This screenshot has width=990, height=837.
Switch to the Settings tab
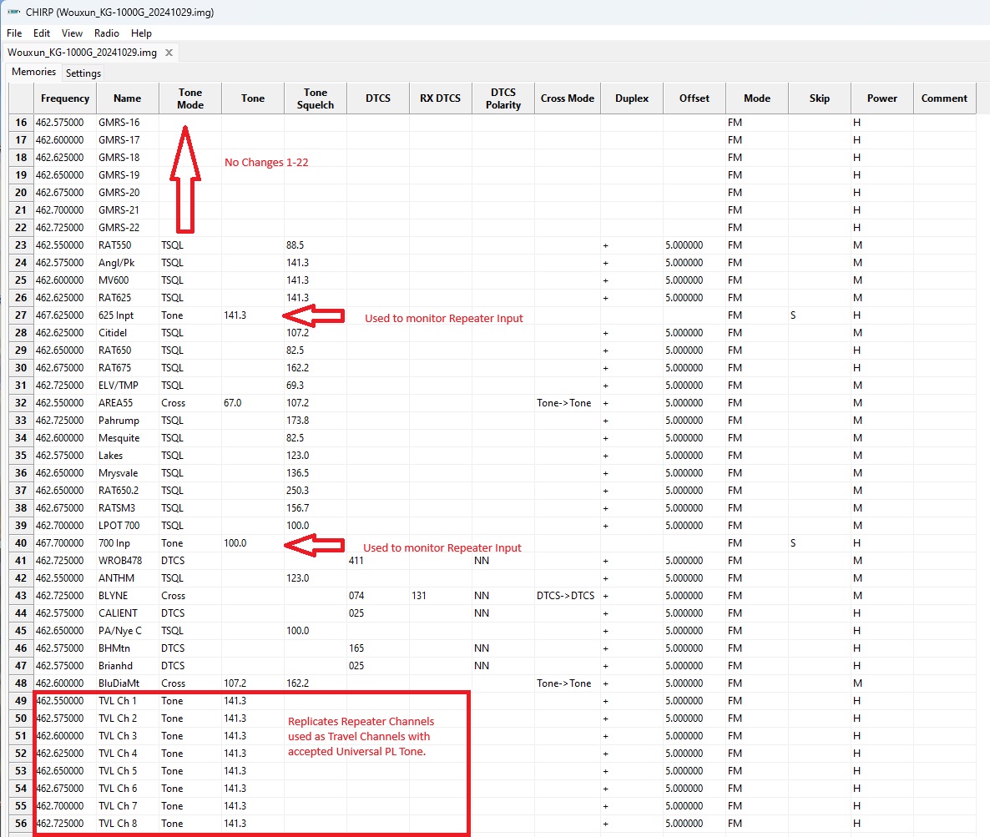click(83, 73)
